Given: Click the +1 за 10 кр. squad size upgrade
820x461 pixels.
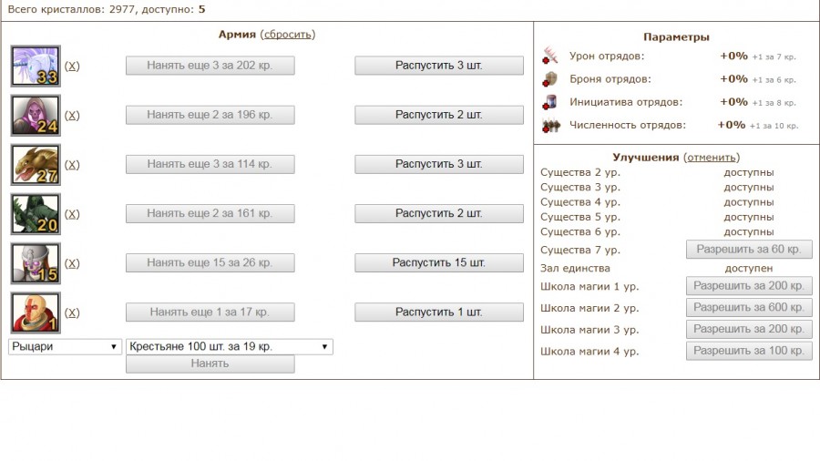Looking at the screenshot, I should pyautogui.click(x=774, y=126).
